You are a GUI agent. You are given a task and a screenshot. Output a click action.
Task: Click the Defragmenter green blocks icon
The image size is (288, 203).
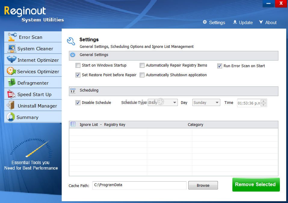(11, 83)
